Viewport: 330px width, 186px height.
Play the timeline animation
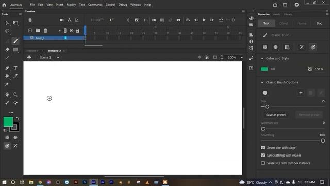tap(204, 20)
